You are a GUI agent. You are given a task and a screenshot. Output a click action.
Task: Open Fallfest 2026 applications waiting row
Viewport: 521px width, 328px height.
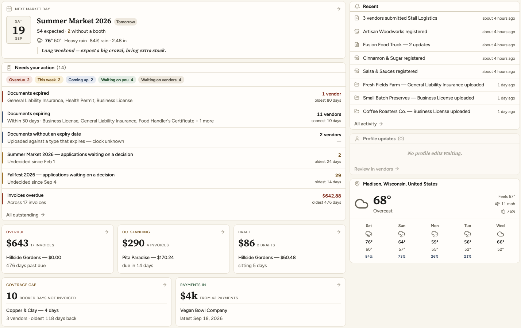point(174,179)
